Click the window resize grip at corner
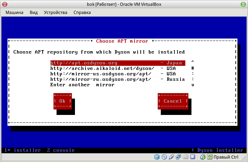This screenshot has height=162, width=248. 245,158
